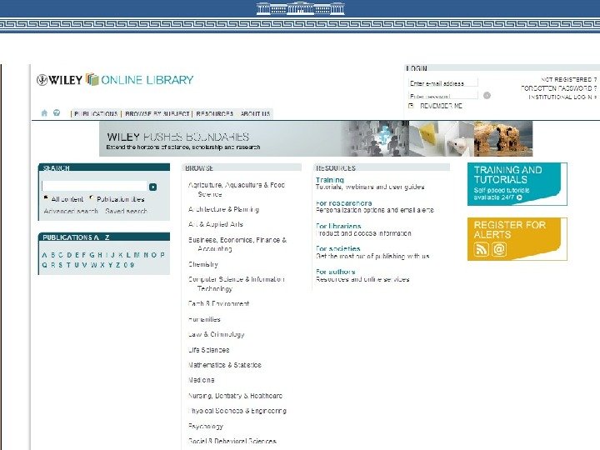Viewport: 600px width, 450px height.
Task: Browse Business, Economics, Finance & Accounting
Action: tap(237, 244)
